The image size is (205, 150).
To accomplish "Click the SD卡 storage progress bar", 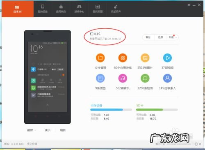I will tap(157, 110).
